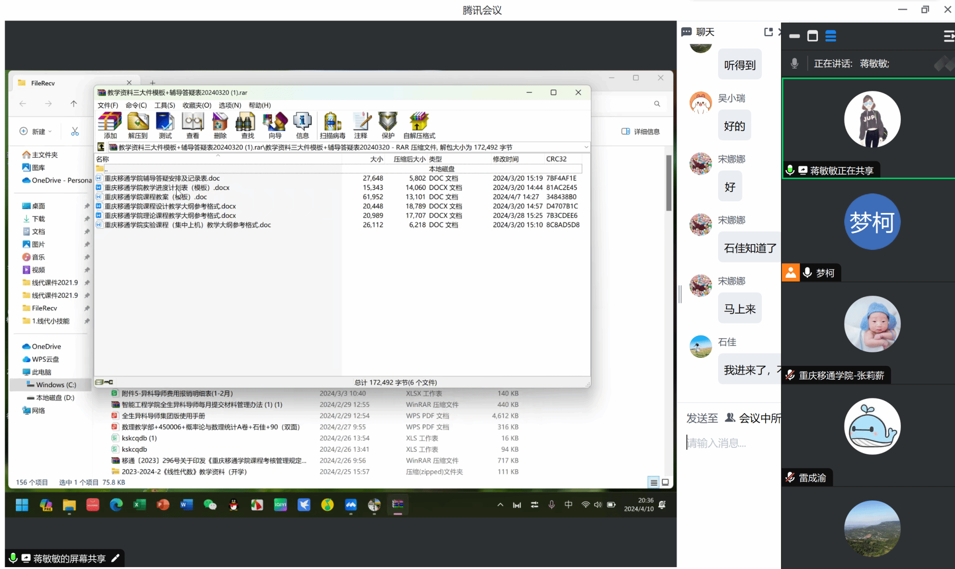
Task: Switch to the single speaker layout
Action: [x=812, y=36]
